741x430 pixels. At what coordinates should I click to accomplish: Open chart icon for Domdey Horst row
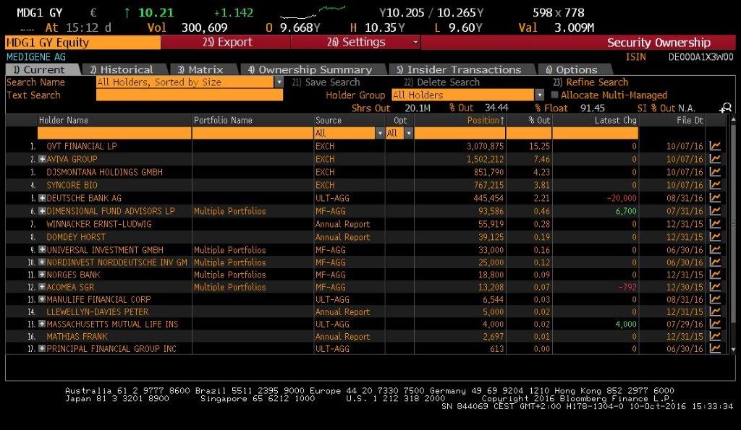coord(715,237)
